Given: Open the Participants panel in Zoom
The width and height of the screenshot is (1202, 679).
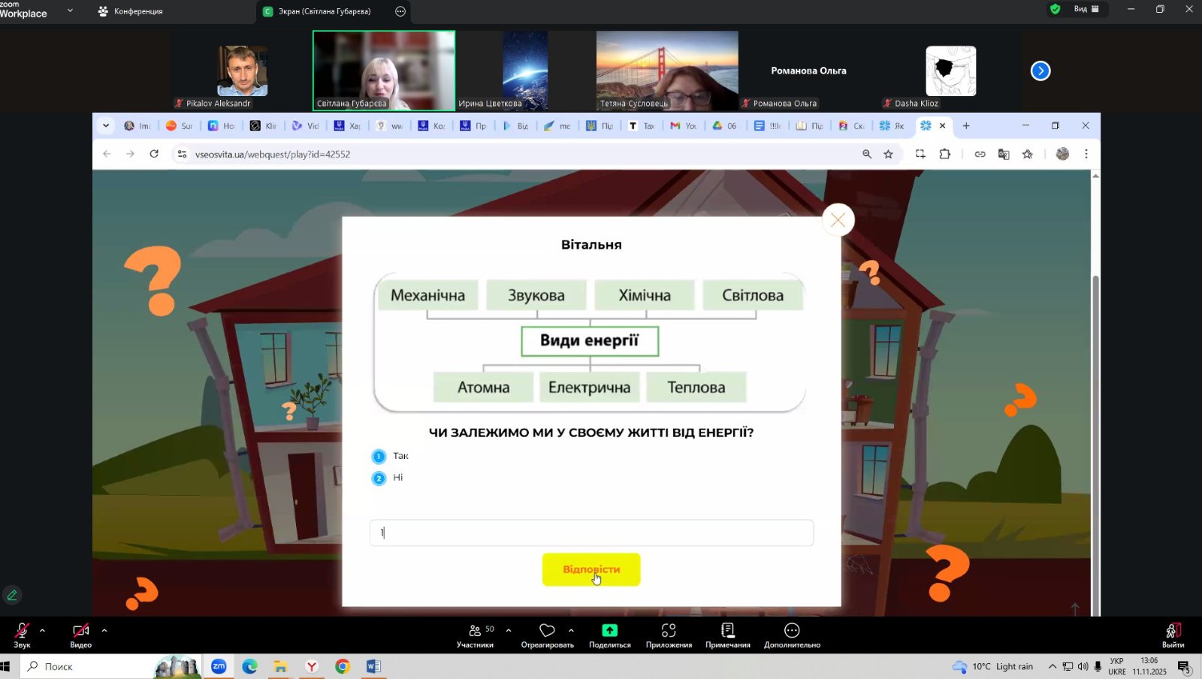Looking at the screenshot, I should click(x=475, y=635).
